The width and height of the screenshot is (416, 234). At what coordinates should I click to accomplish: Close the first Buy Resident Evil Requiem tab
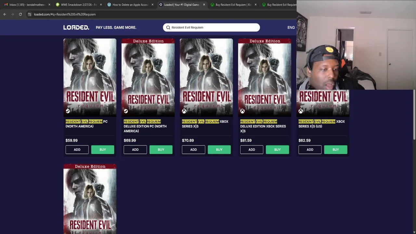255,5
